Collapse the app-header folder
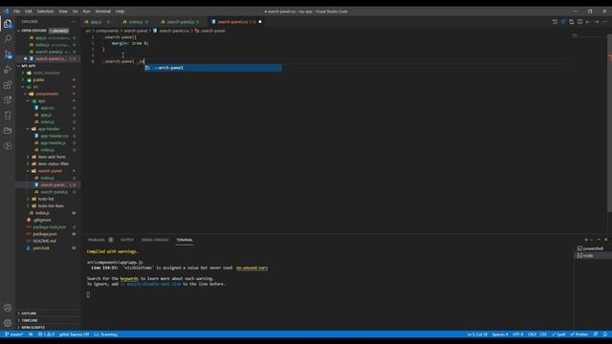Image resolution: width=612 pixels, height=344 pixels. [49, 129]
